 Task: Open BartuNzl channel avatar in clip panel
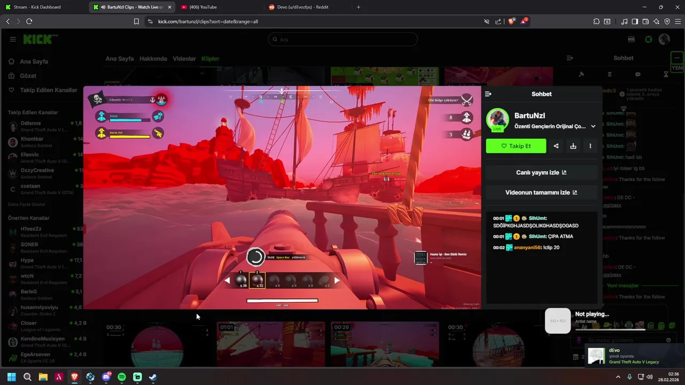coord(497,120)
